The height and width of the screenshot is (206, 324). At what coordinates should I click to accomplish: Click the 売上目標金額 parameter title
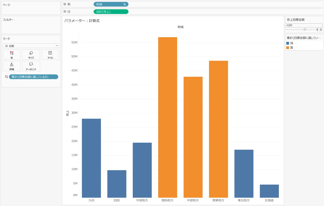[x=296, y=19]
